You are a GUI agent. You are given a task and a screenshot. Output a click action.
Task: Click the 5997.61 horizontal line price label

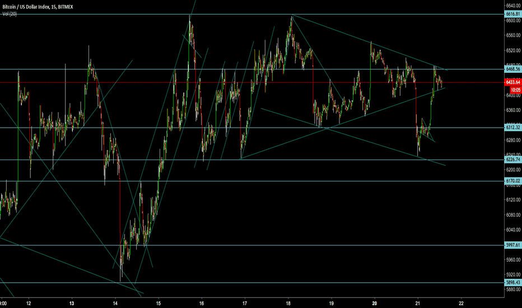point(512,245)
